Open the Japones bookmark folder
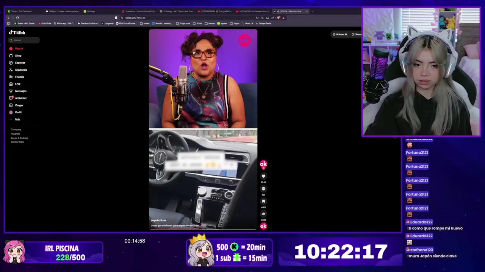 222,23
